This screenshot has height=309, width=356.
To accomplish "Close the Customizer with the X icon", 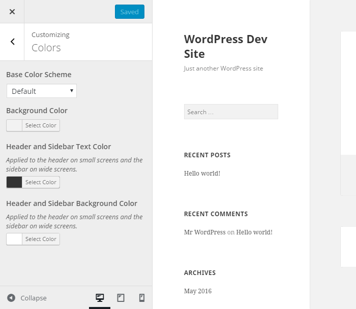I will click(x=12, y=12).
